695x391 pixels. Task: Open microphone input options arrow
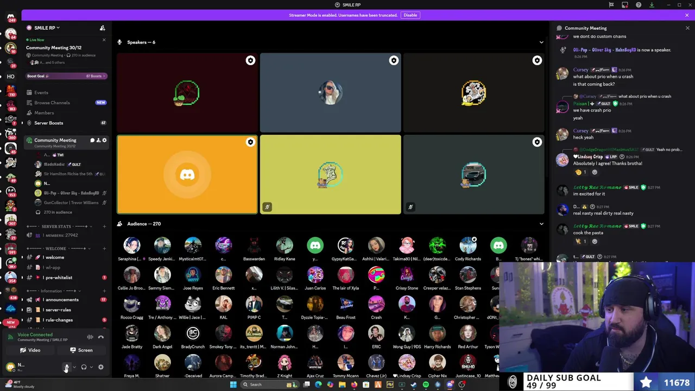pos(74,367)
